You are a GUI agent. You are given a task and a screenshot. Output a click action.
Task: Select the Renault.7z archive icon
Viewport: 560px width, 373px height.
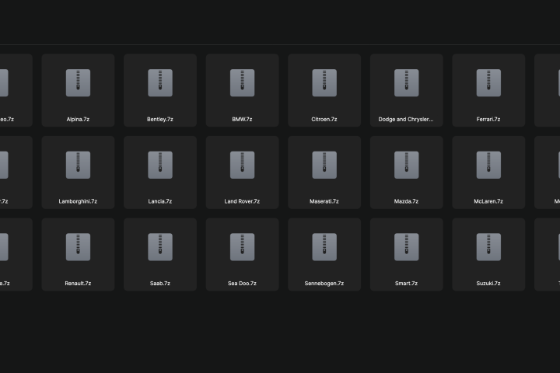click(79, 247)
